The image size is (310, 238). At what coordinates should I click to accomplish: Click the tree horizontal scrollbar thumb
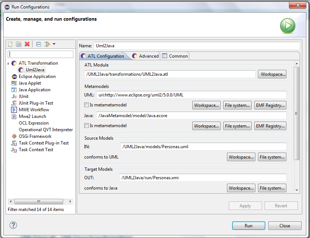click(x=39, y=201)
